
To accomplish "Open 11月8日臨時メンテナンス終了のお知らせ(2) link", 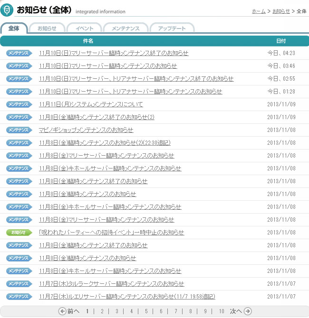I will 97,117.
